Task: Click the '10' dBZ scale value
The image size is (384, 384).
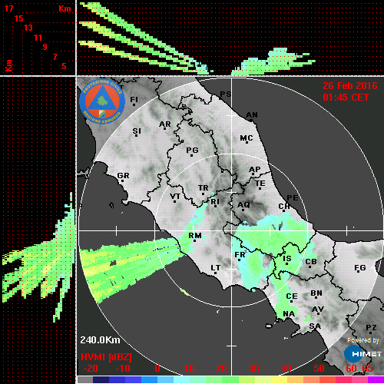Action: [x=189, y=369]
